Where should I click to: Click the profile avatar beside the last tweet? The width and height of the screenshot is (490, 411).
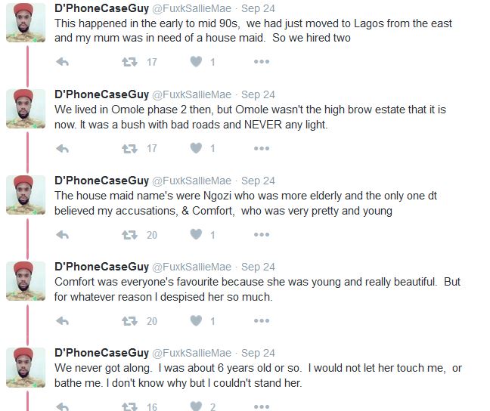[26, 367]
